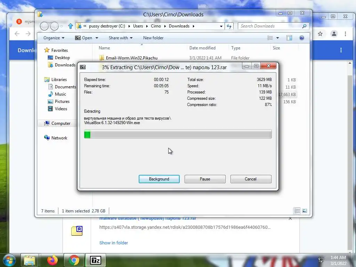Select Email-Worm.Win32.Pikachu folder
356x267 pixels.
tap(131, 58)
